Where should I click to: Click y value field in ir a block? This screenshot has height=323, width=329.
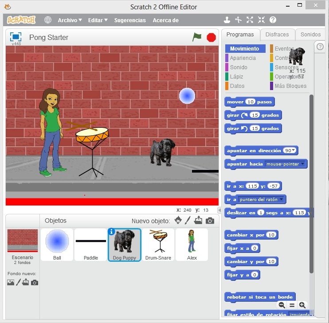click(x=274, y=186)
